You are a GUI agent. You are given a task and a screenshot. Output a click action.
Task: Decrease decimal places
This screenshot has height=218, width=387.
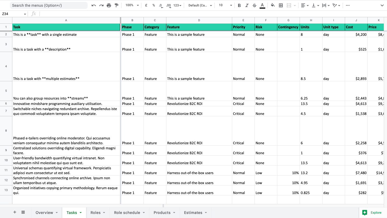coord(161,5)
